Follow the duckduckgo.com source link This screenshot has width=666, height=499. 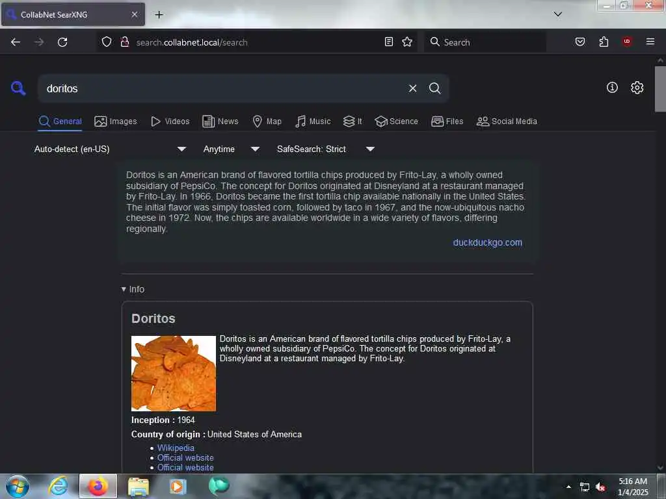point(488,242)
